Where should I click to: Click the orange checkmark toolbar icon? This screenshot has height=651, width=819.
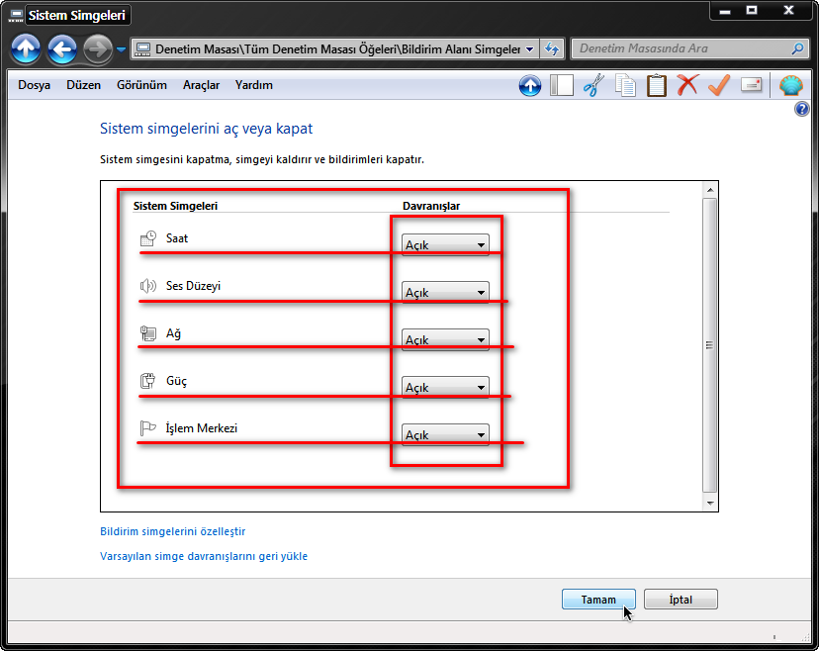click(x=719, y=85)
